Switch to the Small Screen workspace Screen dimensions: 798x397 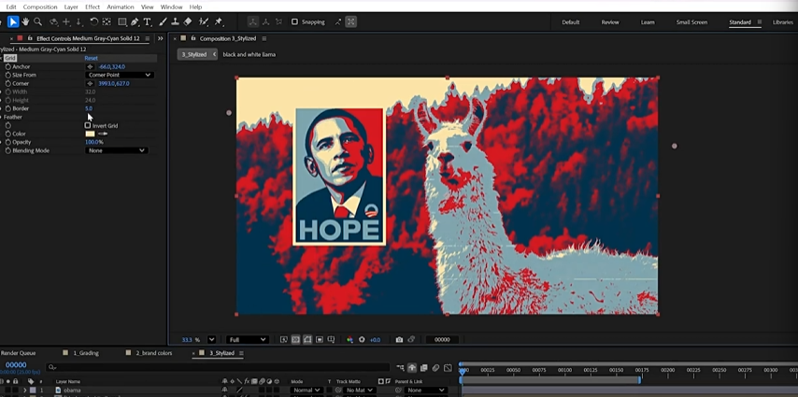691,21
